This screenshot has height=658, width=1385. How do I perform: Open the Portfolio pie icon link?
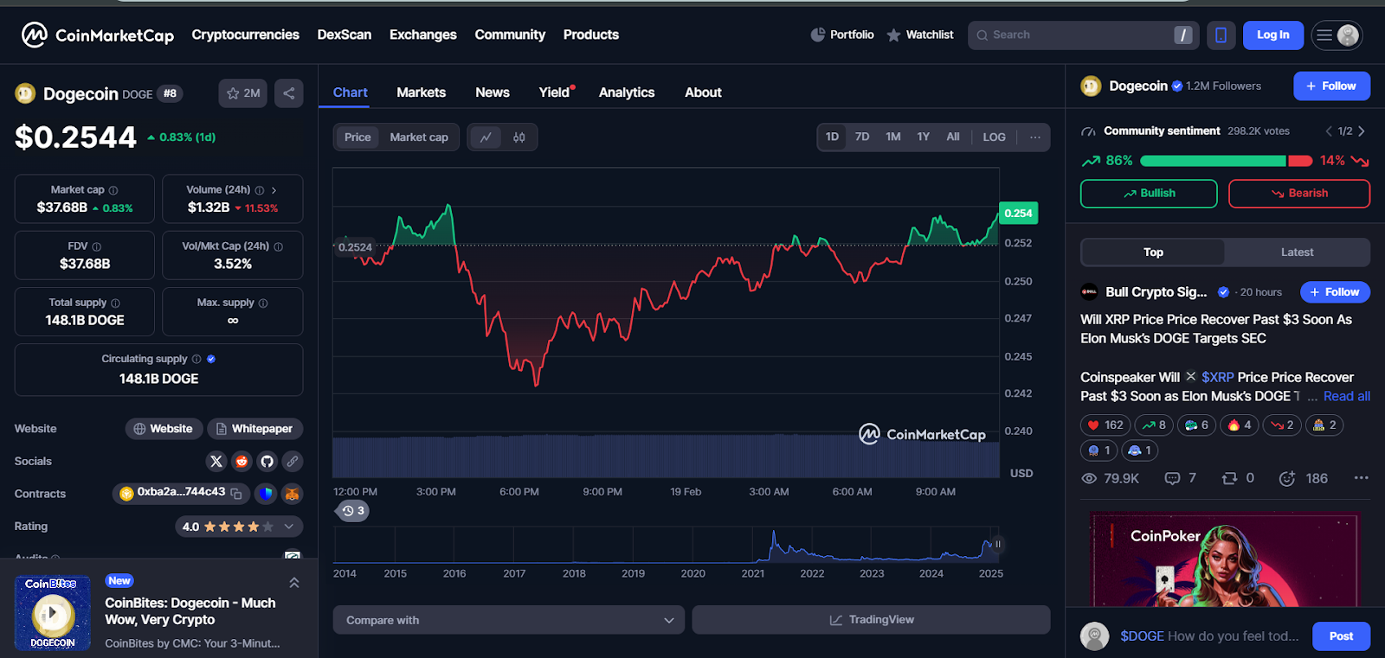click(842, 35)
